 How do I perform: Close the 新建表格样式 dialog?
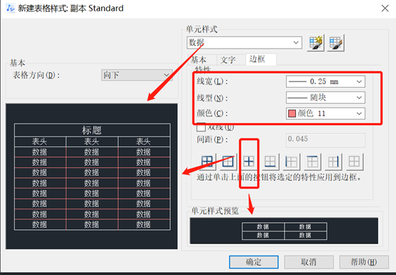(x=385, y=9)
